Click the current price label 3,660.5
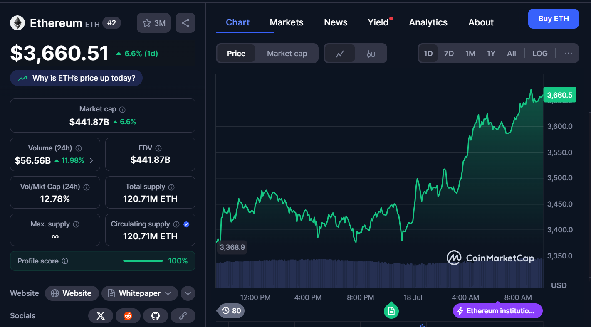Screen dimensions: 591x327 click(560, 95)
